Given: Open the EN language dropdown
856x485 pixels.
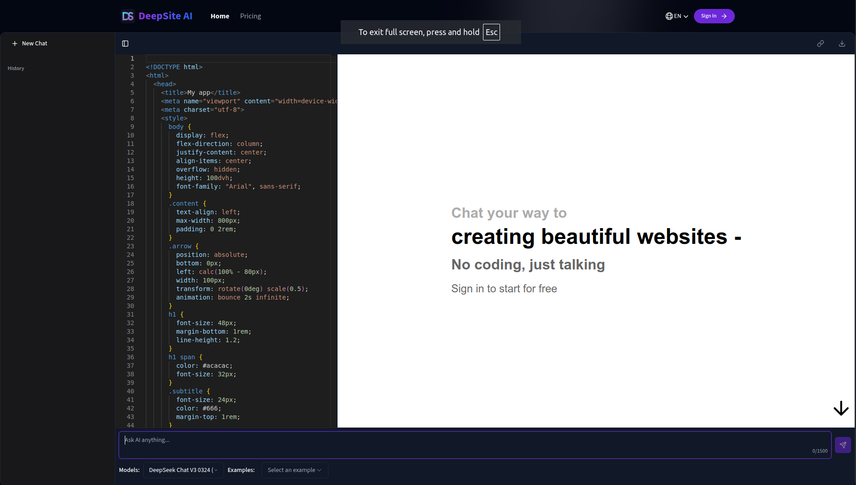Looking at the screenshot, I should [x=677, y=16].
